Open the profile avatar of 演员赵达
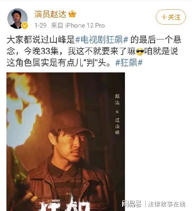192x211 pixels. click(x=18, y=19)
